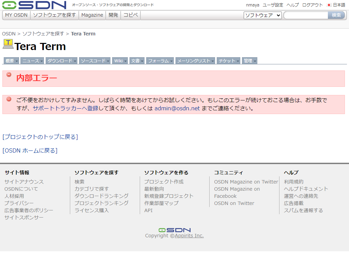Select MY OSDN in the navigation bar

pos(16,15)
